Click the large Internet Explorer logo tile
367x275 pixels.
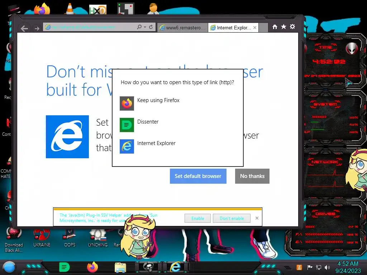pos(67,137)
